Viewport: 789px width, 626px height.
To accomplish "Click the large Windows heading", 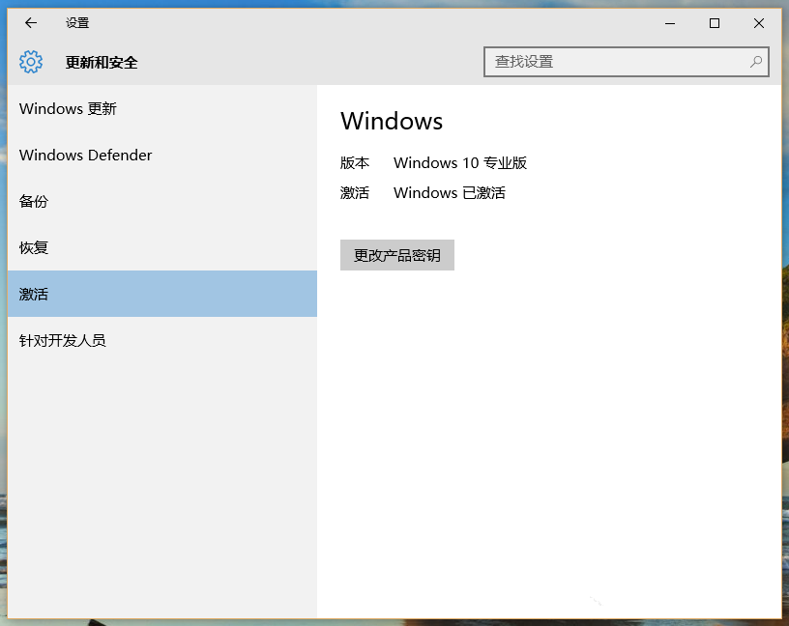I will pos(392,121).
